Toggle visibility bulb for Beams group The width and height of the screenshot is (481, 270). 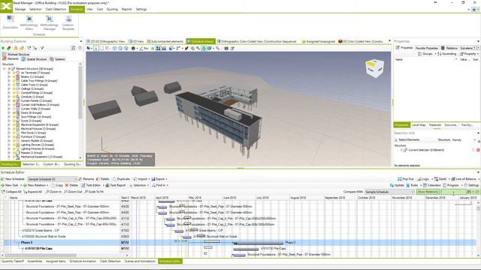pos(14,76)
